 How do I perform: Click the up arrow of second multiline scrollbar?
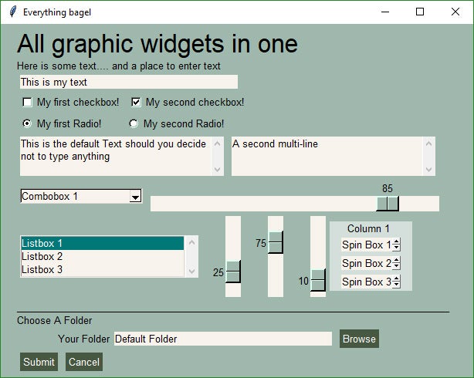click(x=428, y=143)
